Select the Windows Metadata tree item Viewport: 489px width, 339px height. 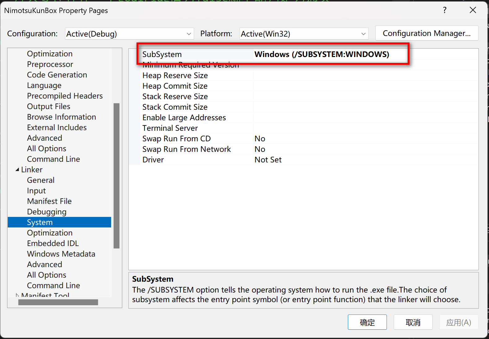[x=61, y=254]
